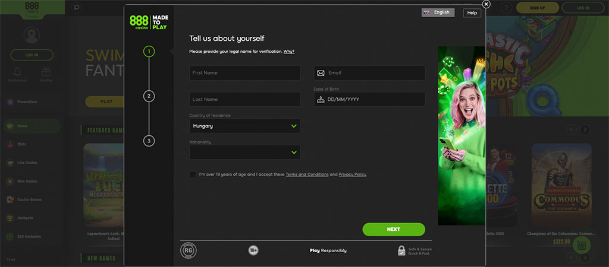Click the Why? verification link
The height and width of the screenshot is (267, 609).
288,52
